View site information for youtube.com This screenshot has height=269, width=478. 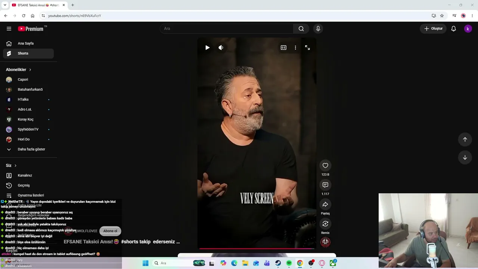pyautogui.click(x=43, y=16)
